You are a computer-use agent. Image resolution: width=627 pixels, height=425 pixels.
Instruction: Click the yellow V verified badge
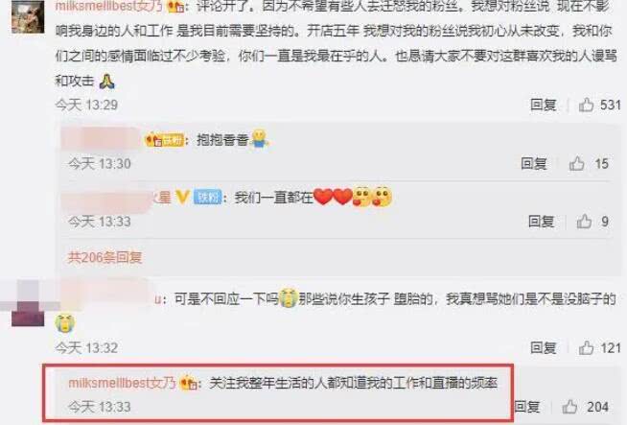(x=182, y=197)
